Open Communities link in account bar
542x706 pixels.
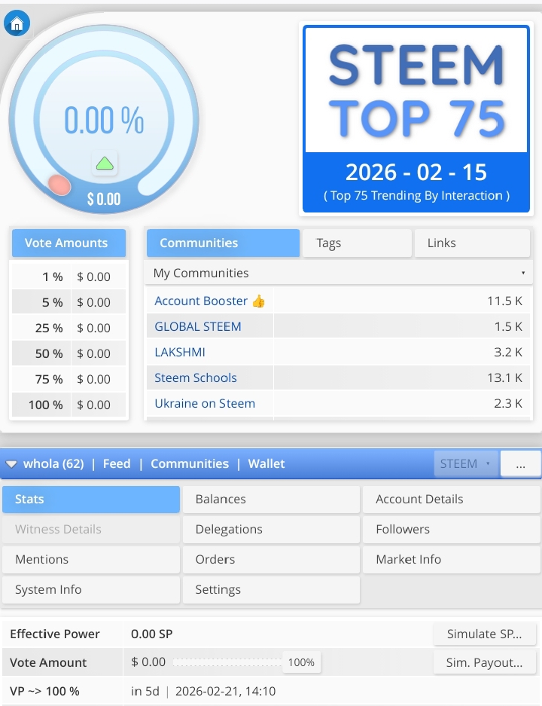(190, 464)
